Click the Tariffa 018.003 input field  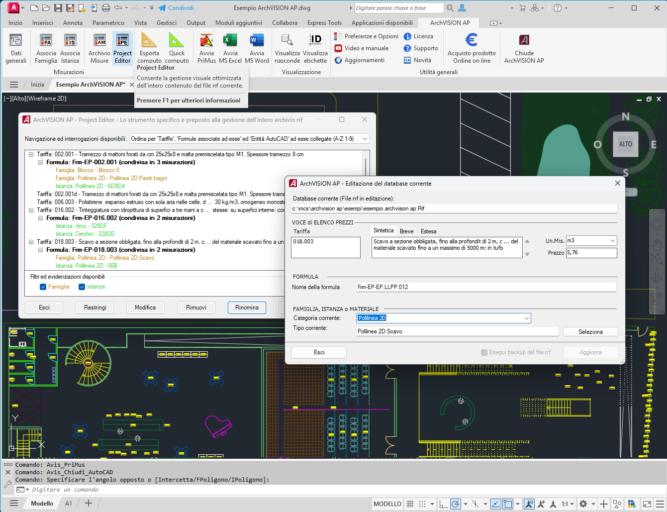pyautogui.click(x=326, y=247)
